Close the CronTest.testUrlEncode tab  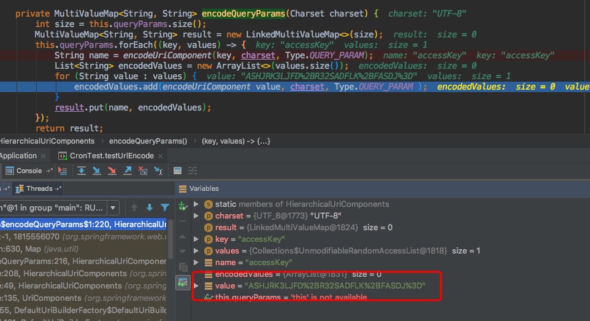(159, 156)
